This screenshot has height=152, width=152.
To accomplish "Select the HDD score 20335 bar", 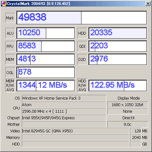I will pyautogui.click(x=118, y=33).
